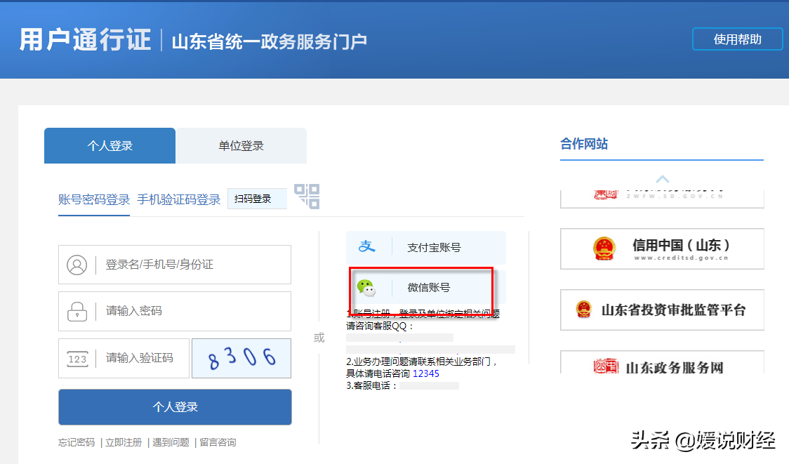Click the red seal icon of 山东政务服务网
This screenshot has width=789, height=464.
tap(606, 366)
